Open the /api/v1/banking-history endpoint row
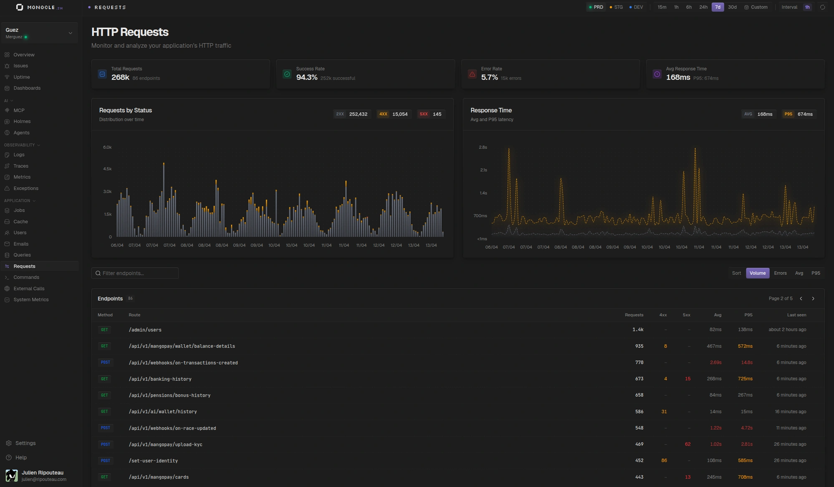The image size is (834, 487). [160, 379]
